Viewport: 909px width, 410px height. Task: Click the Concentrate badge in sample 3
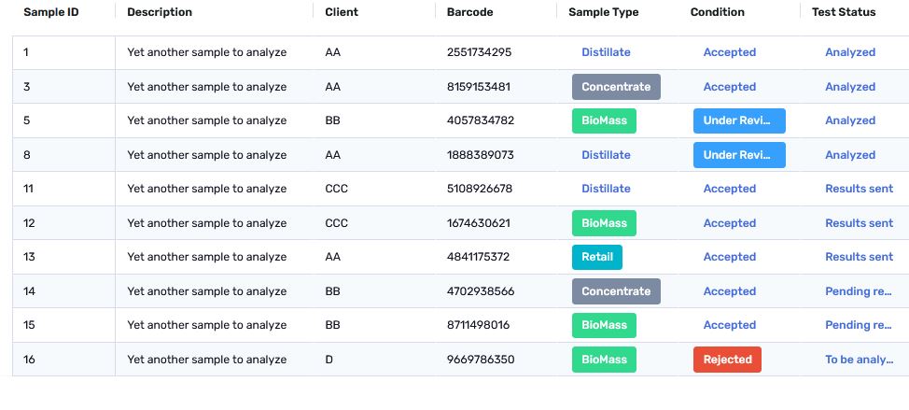tap(616, 87)
